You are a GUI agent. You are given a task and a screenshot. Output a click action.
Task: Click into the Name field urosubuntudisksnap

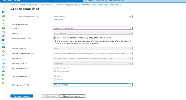[x=93, y=28]
